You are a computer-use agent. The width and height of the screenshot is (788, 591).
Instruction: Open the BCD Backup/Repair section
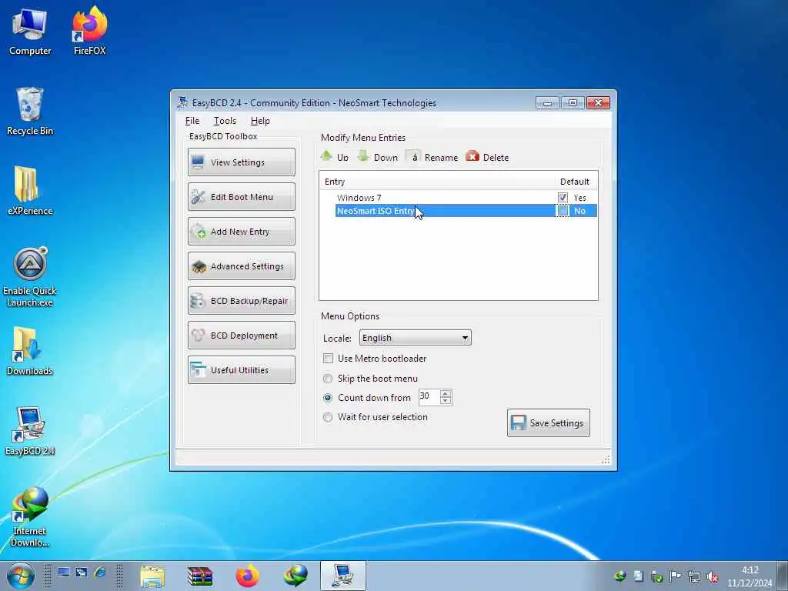coord(241,301)
